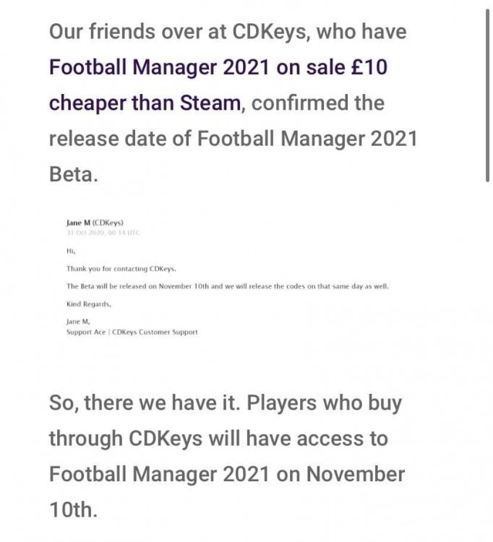Click the "Thank you for contacting CDKeys" line
This screenshot has width=493, height=542.
[x=121, y=269]
